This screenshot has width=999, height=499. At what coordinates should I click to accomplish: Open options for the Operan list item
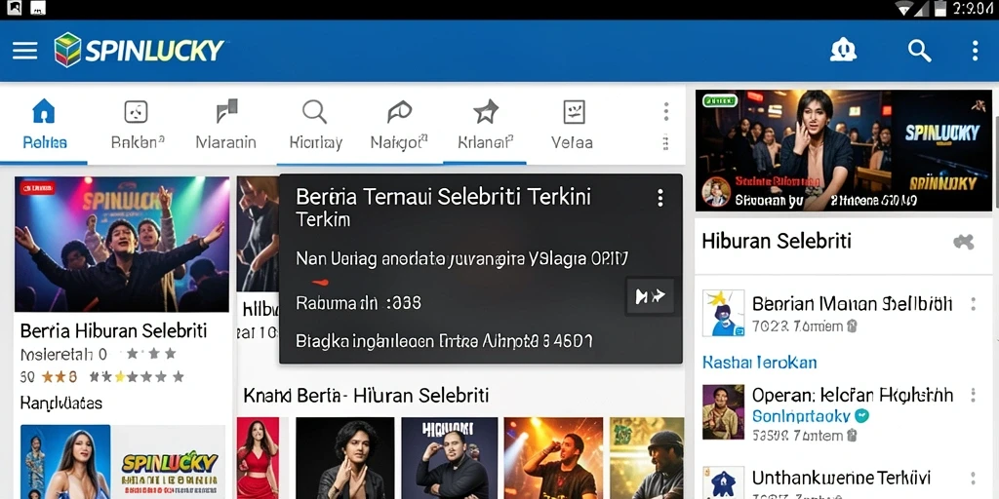pyautogui.click(x=973, y=396)
